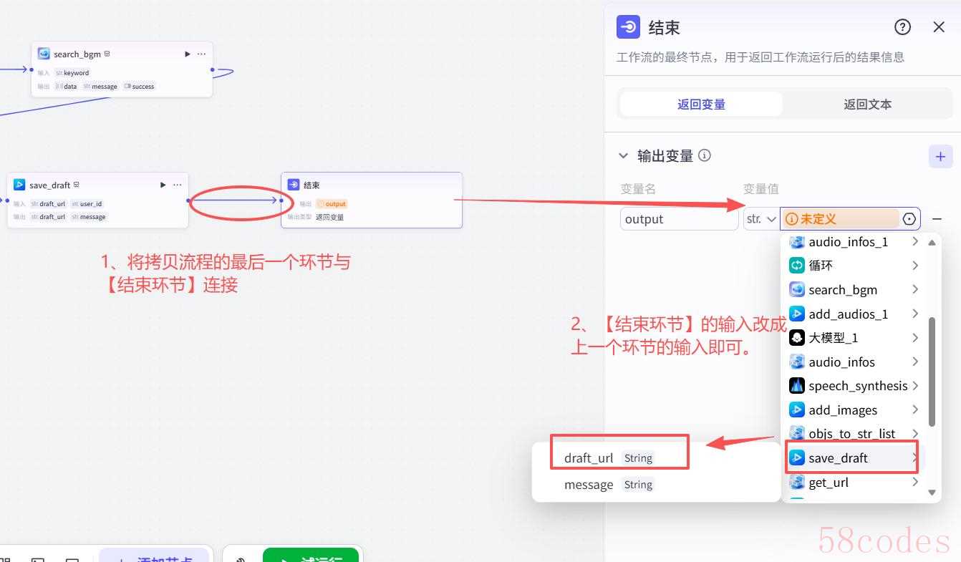Add a new output variable with plus icon
This screenshot has width=961, height=562.
tap(940, 156)
